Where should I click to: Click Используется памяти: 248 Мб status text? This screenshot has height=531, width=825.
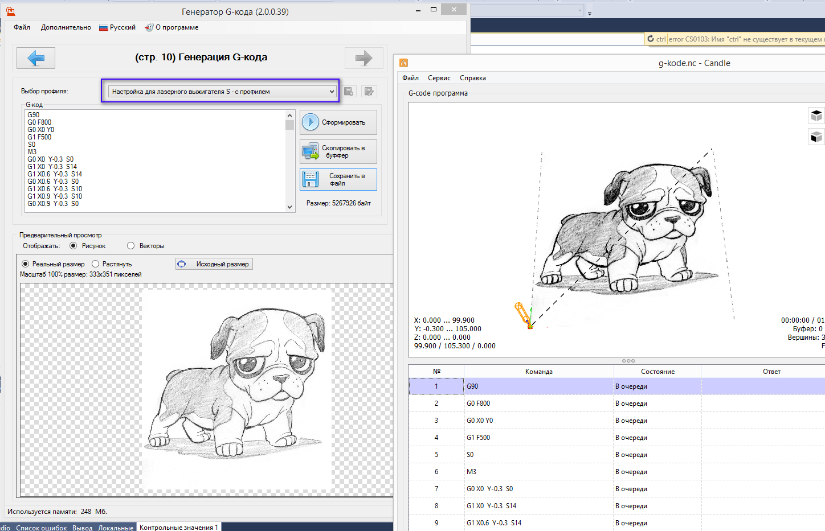click(x=57, y=512)
